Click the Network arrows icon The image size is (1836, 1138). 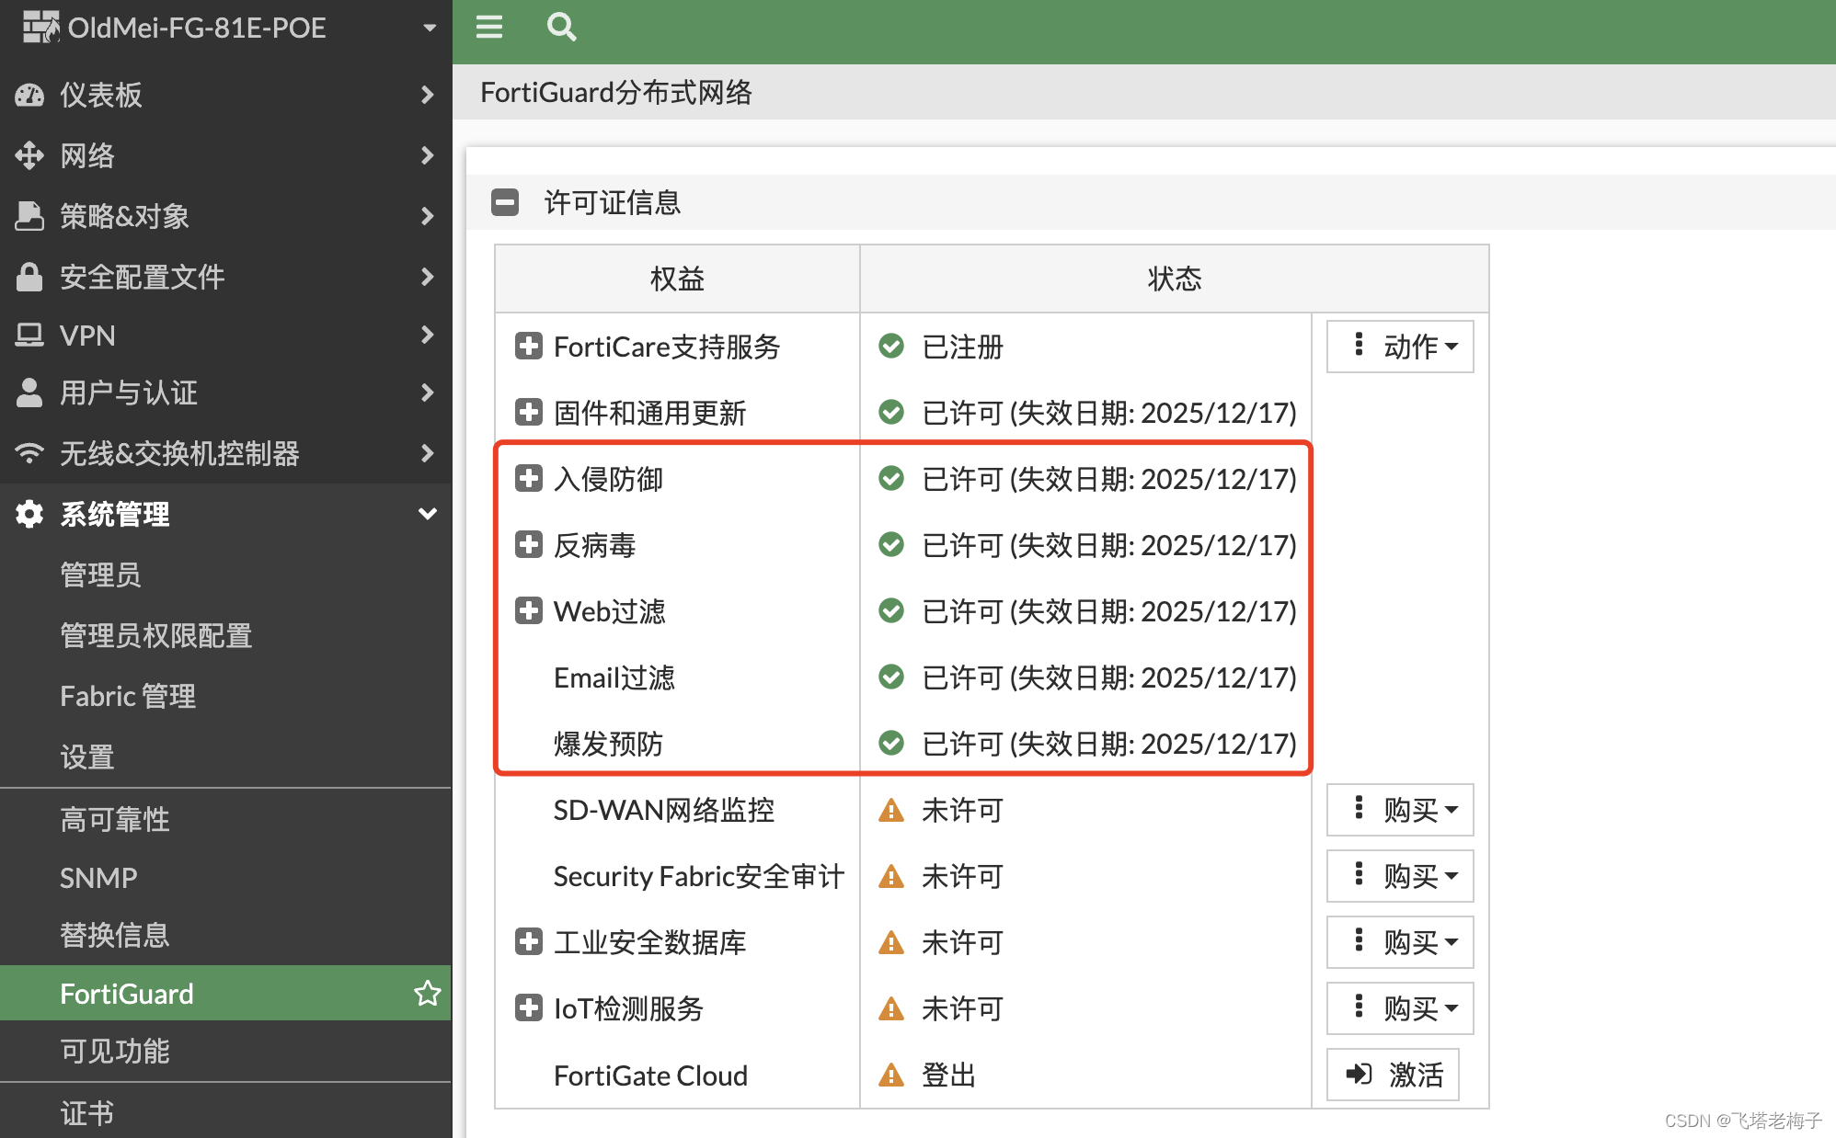click(29, 155)
